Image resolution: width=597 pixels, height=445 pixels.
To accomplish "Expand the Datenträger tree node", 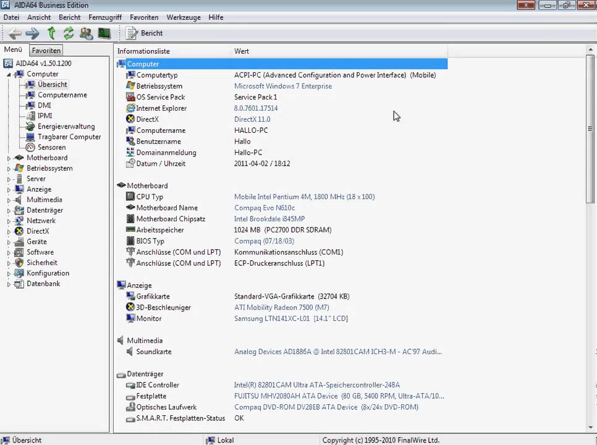I will pyautogui.click(x=9, y=211).
